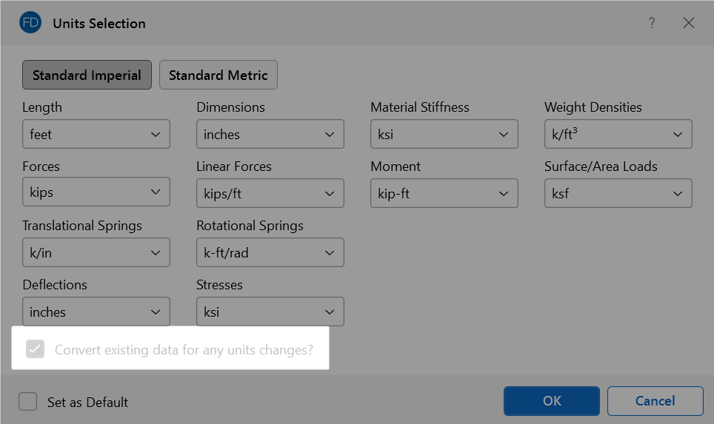Open the Material Stiffness dropdown
The height and width of the screenshot is (424, 714).
click(444, 135)
